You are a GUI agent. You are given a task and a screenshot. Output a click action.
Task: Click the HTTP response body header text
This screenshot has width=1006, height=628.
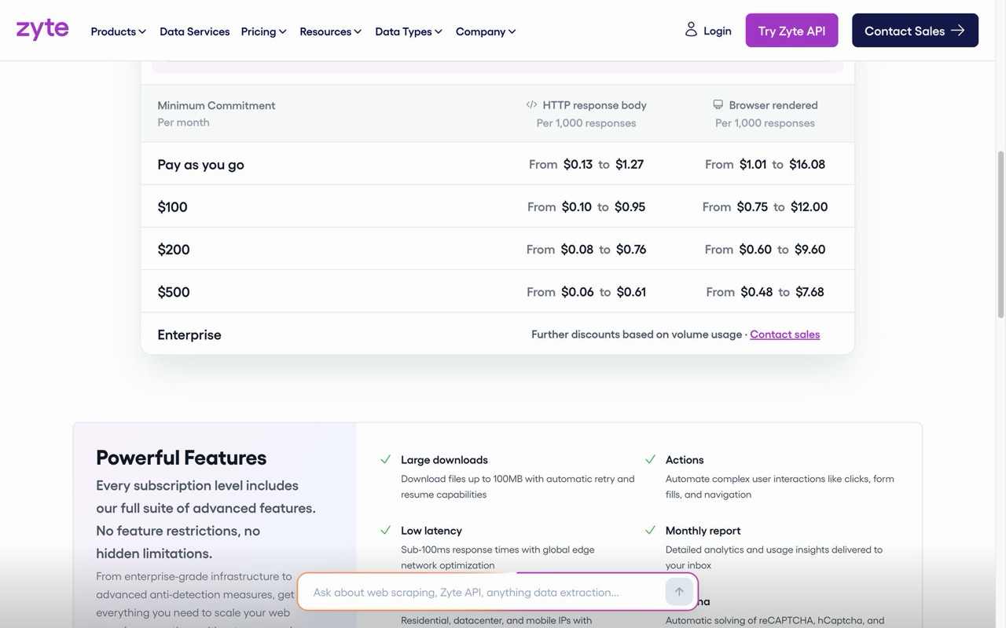point(594,105)
